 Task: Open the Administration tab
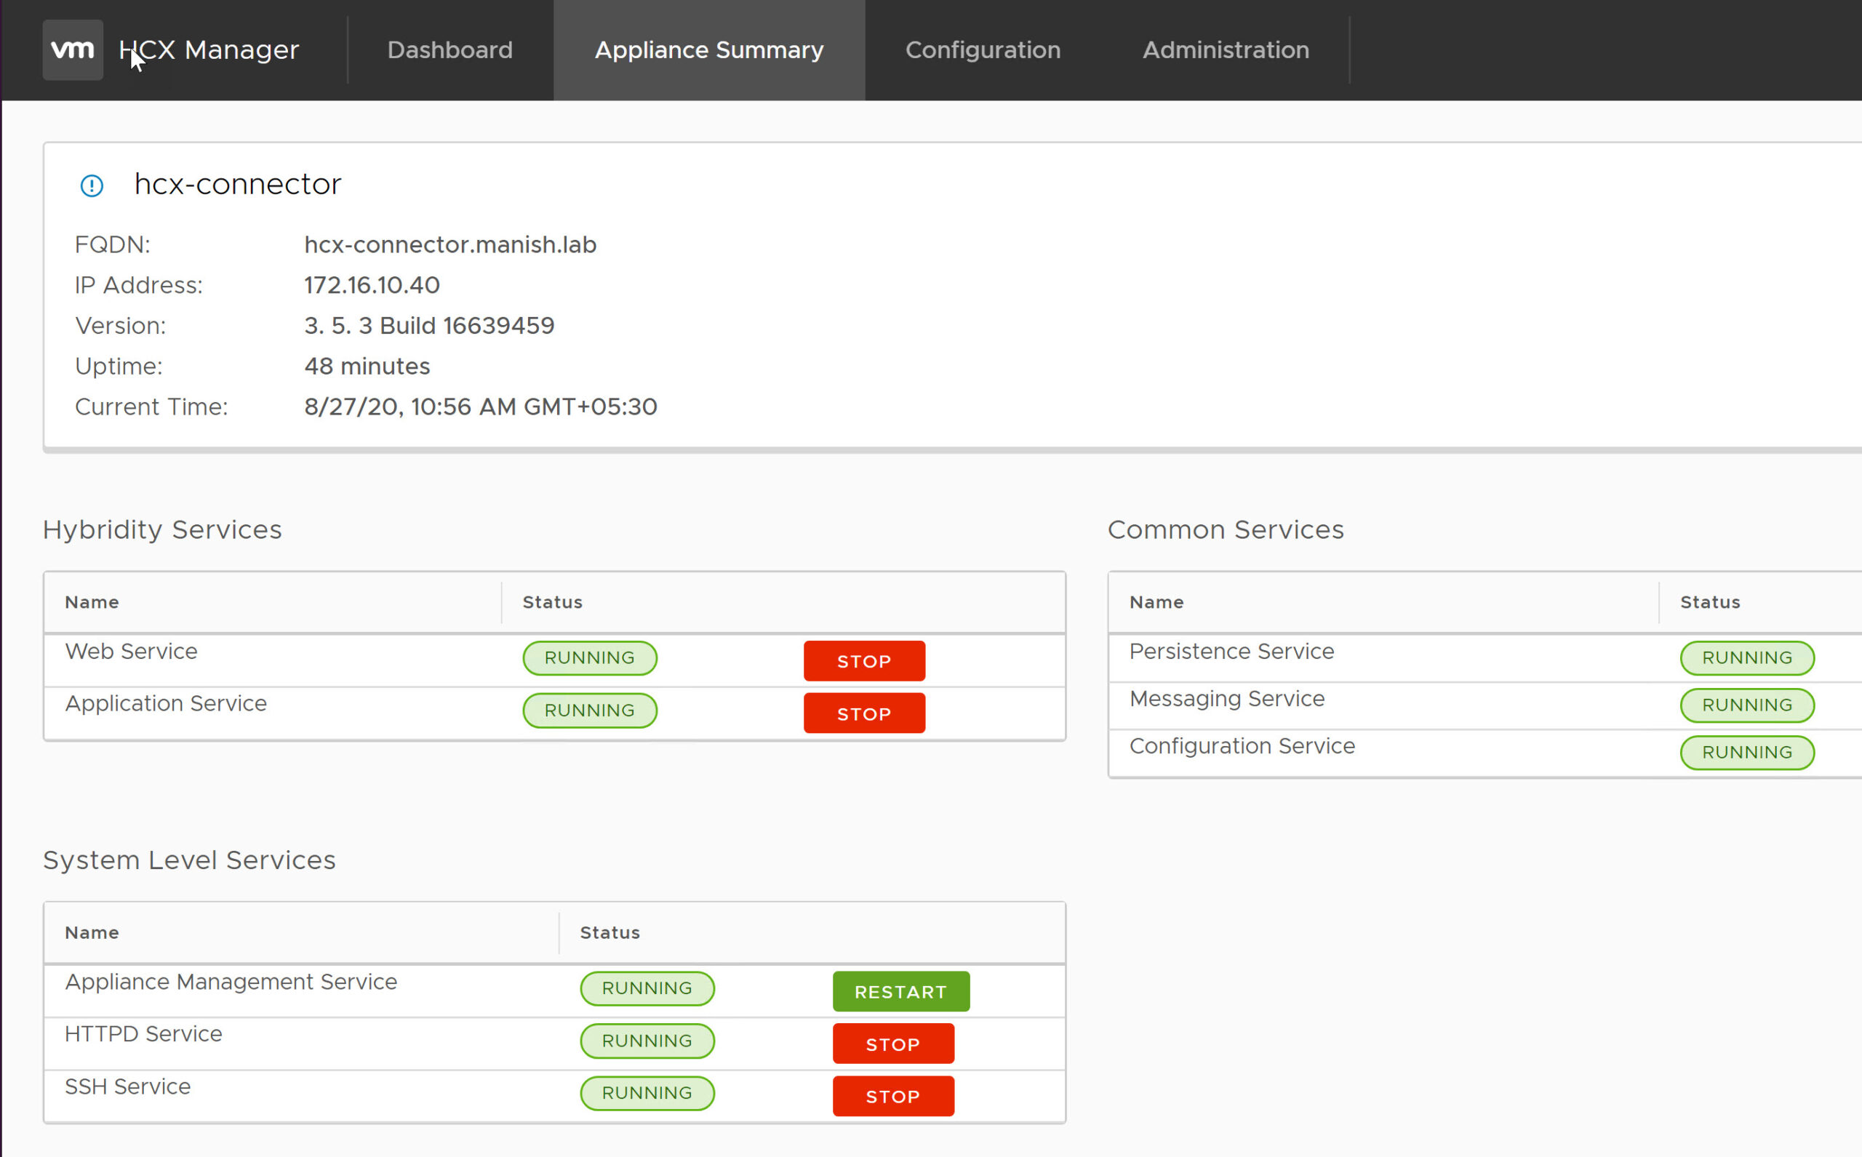coord(1226,49)
